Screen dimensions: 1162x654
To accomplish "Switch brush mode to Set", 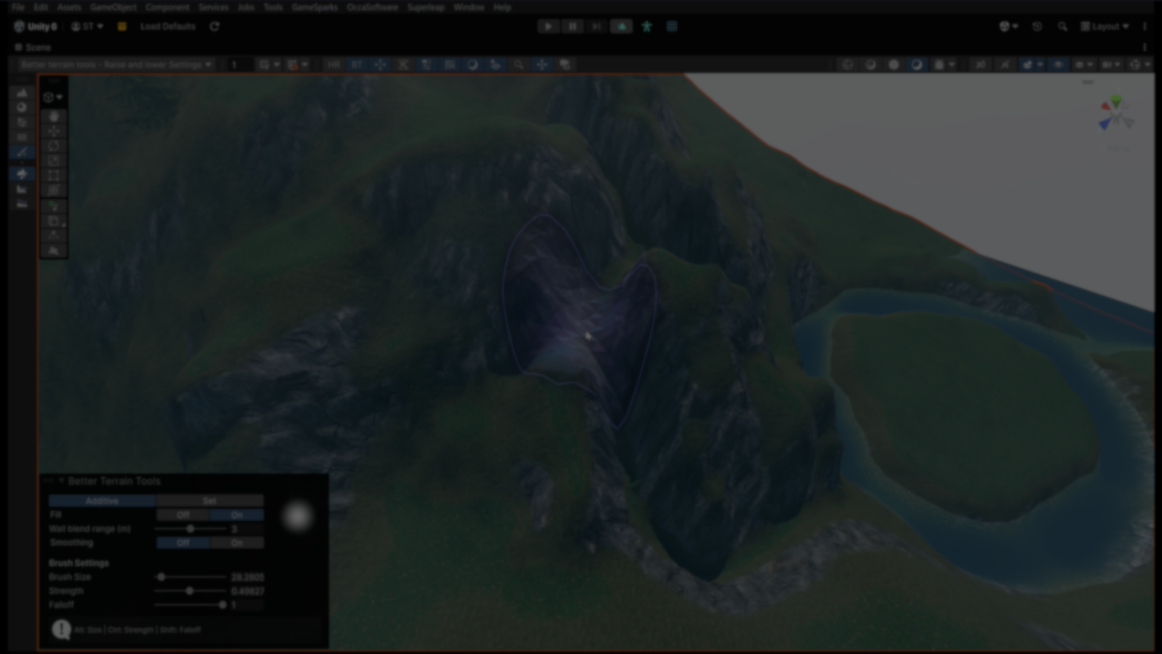I will [209, 501].
